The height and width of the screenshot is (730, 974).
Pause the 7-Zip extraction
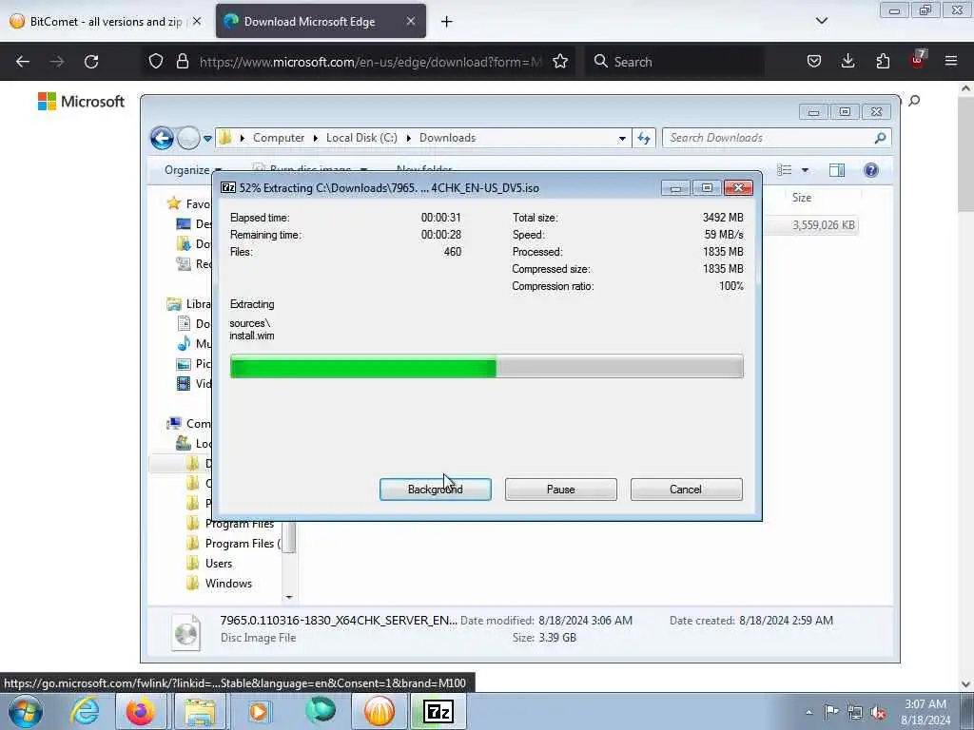point(560,490)
